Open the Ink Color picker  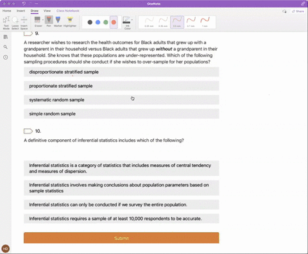click(x=127, y=22)
